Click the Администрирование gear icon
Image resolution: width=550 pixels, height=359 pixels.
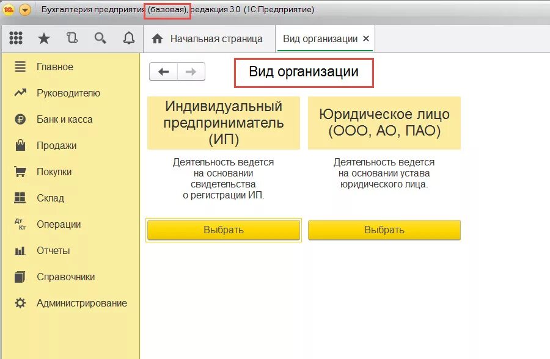(x=20, y=303)
